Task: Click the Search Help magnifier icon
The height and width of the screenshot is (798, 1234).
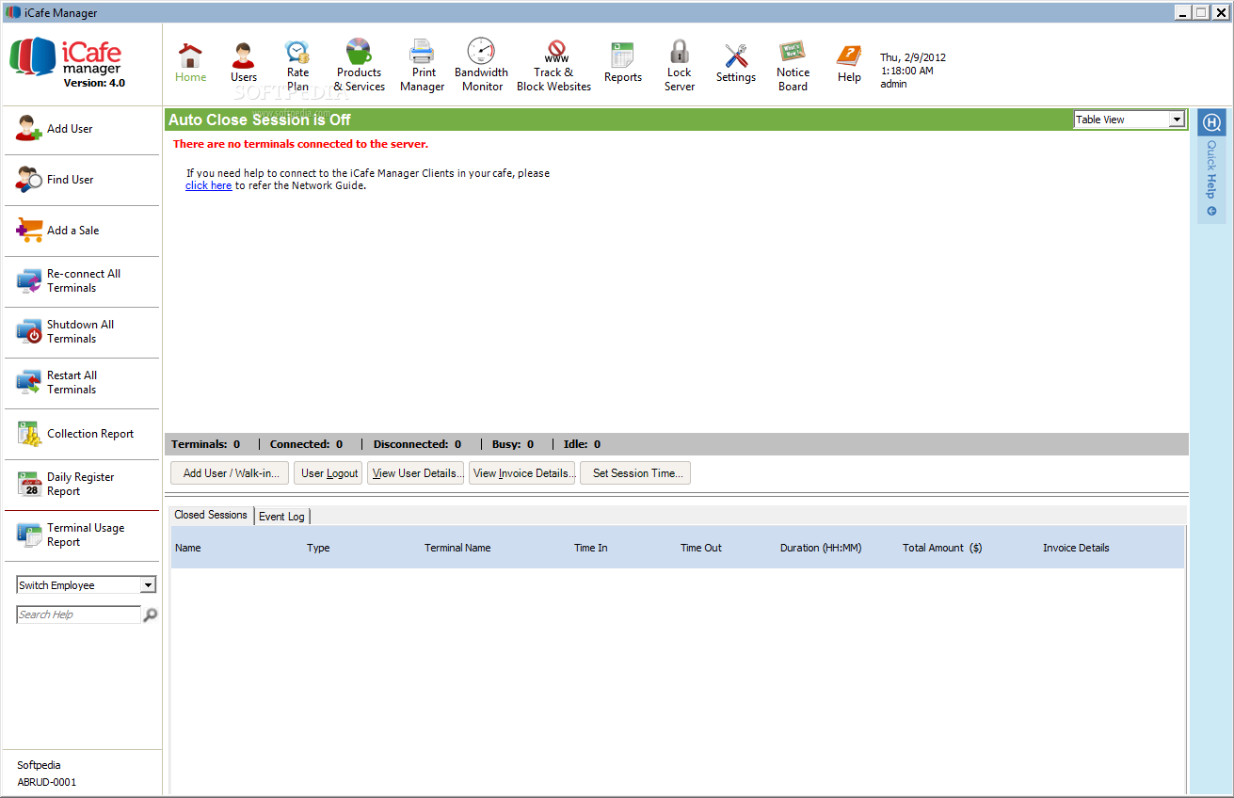Action: coord(150,614)
